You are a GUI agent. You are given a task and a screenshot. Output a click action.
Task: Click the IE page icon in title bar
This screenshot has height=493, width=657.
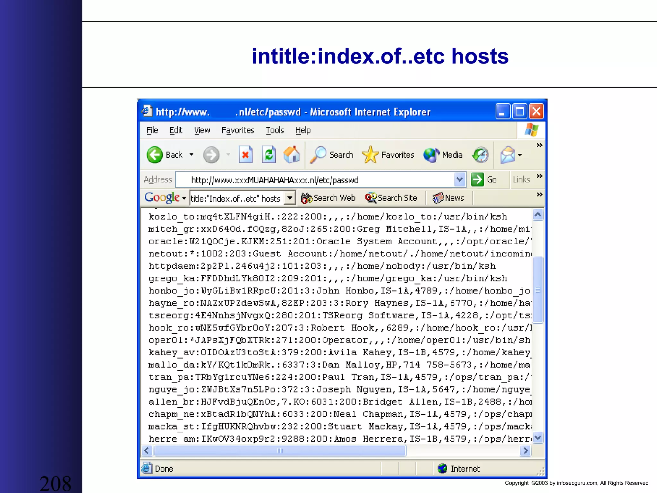(x=147, y=111)
